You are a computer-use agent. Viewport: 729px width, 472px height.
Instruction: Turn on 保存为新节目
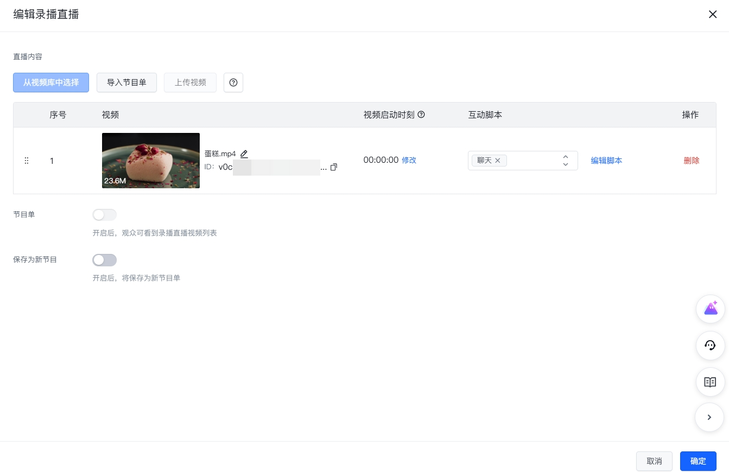104,260
